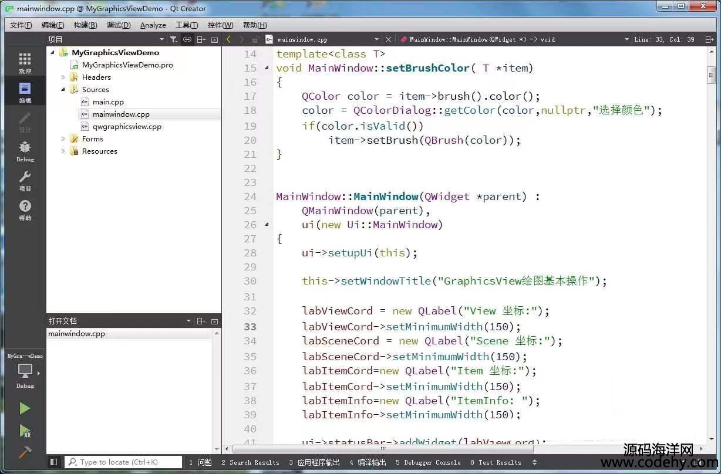Toggle synchronize with editor link icon
Viewport: 721px width, 474px height.
tap(187, 39)
